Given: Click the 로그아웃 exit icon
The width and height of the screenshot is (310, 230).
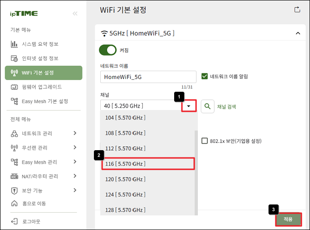Looking at the screenshot, I should [x=14, y=221].
